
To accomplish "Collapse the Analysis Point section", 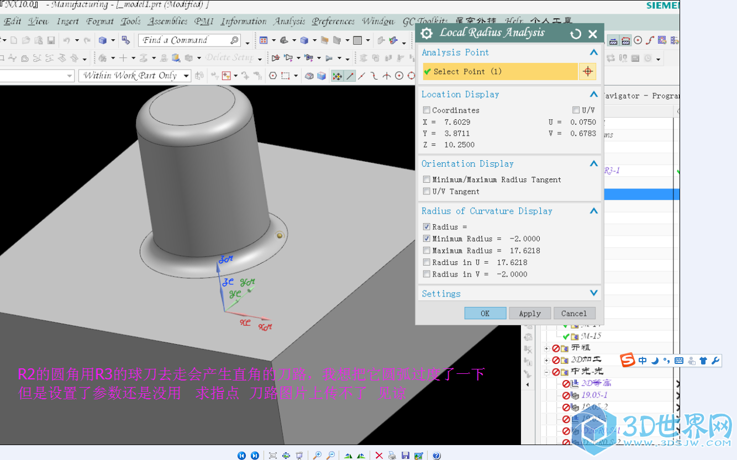I will click(594, 52).
